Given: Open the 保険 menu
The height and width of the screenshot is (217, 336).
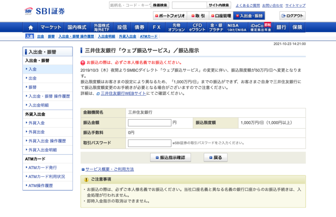Looking at the screenshot, I should (297, 27).
